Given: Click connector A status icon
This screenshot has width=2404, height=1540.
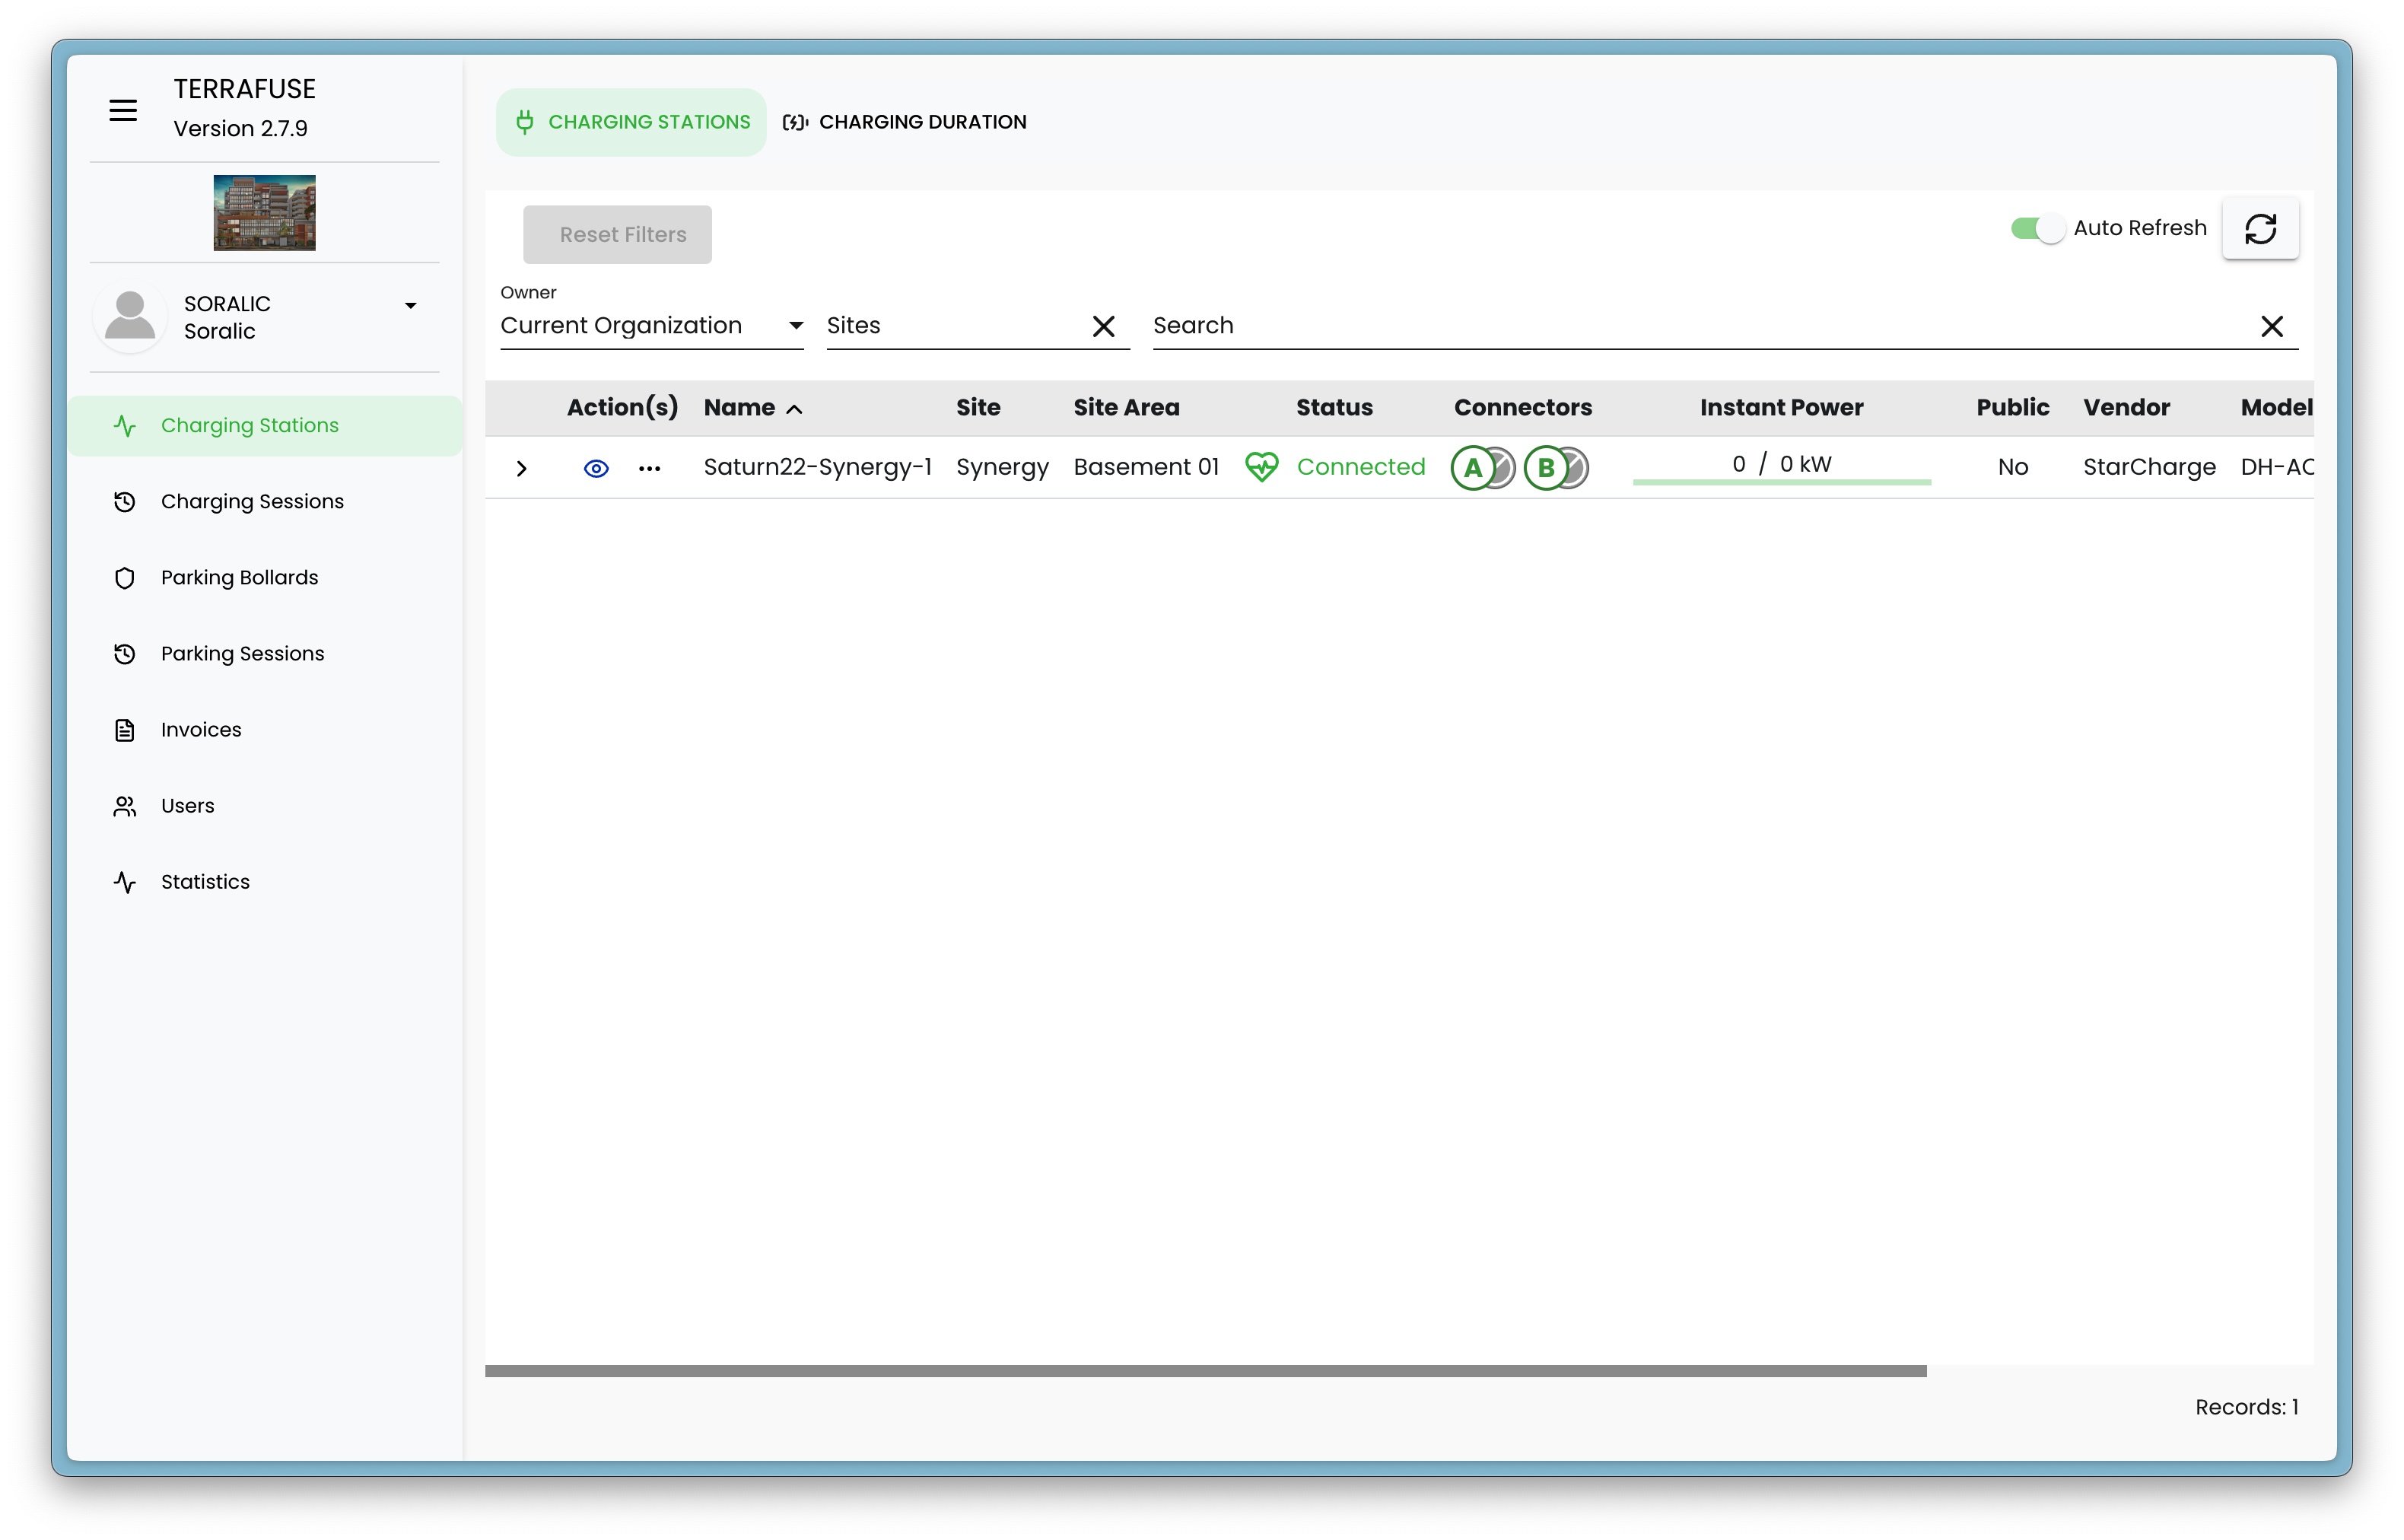Looking at the screenshot, I should click(x=1474, y=468).
